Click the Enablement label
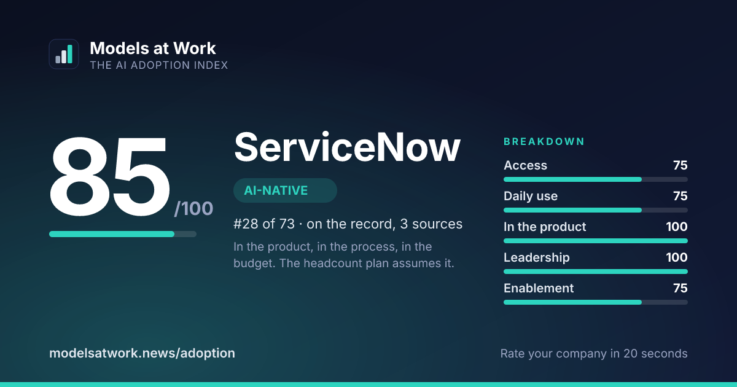 (x=539, y=288)
